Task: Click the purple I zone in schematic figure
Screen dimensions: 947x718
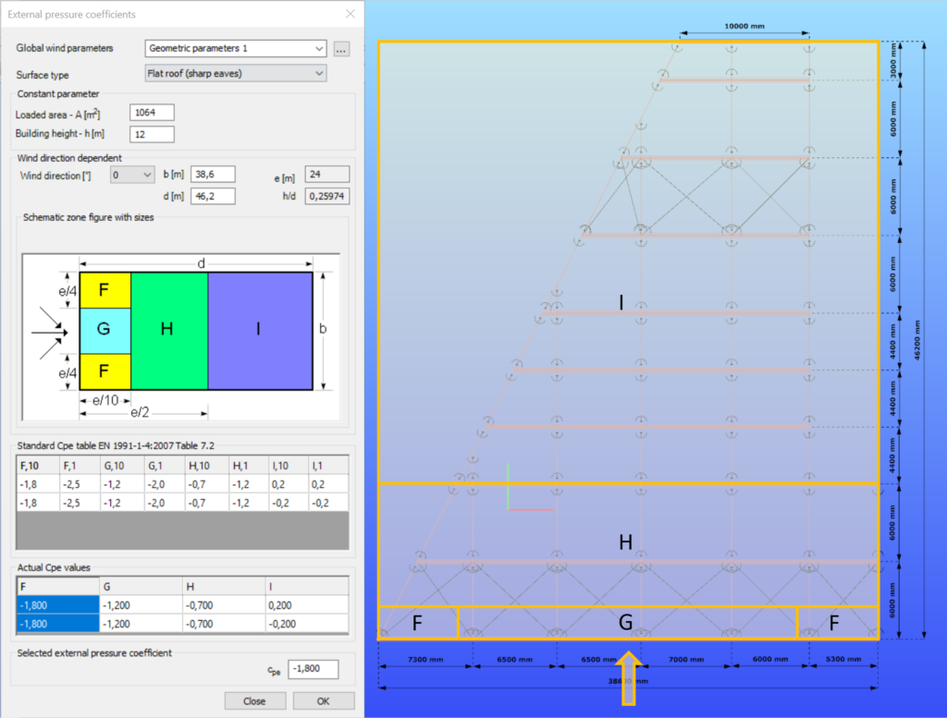Action: click(260, 331)
